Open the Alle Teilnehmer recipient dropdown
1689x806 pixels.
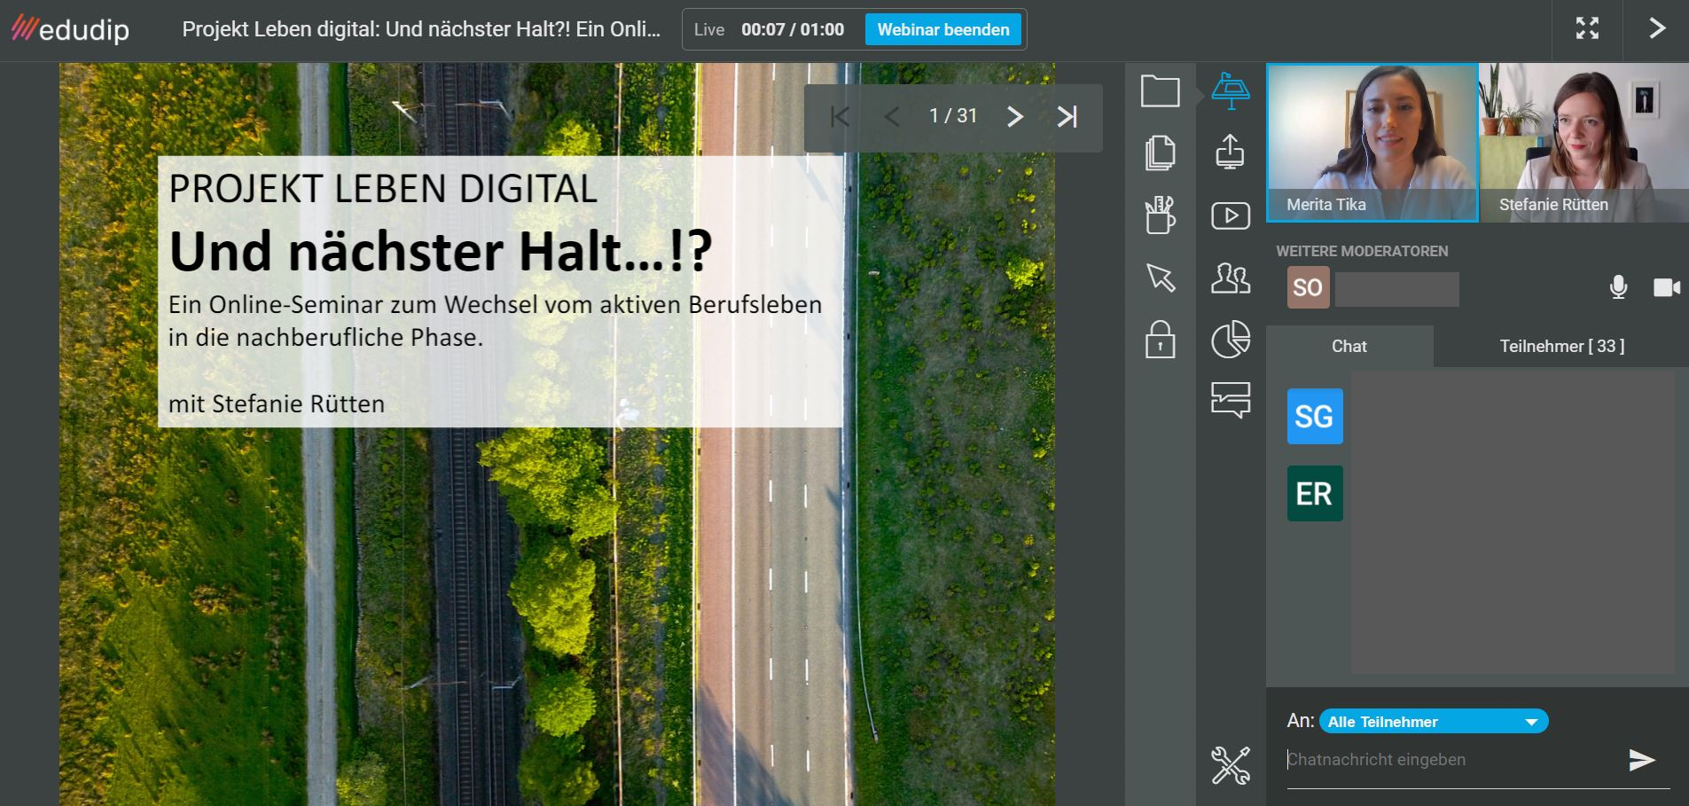pyautogui.click(x=1434, y=722)
